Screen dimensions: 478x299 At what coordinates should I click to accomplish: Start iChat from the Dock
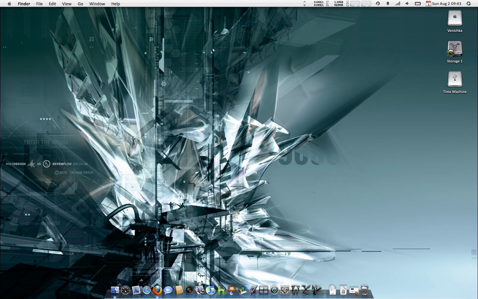[x=168, y=290]
